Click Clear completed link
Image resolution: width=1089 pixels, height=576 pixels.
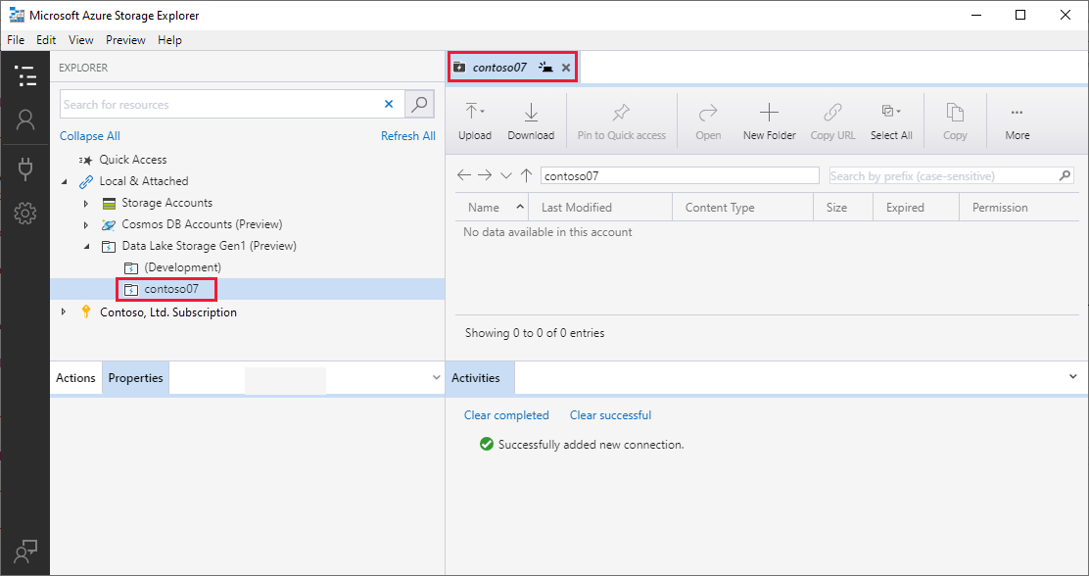[506, 414]
